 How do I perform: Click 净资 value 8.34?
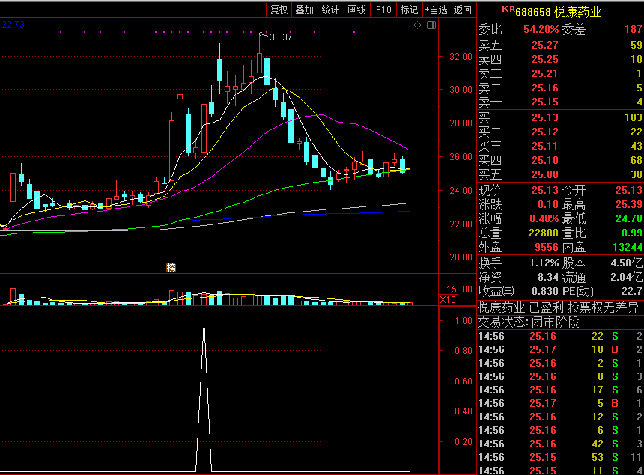[548, 278]
